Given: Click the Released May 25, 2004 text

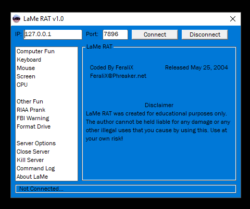Looking at the screenshot, I should [196, 67].
